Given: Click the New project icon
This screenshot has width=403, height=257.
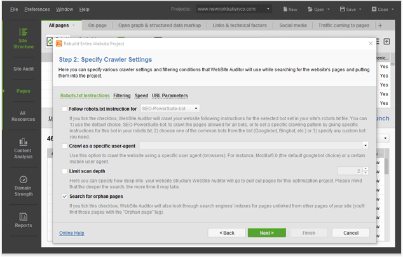Looking at the screenshot, I should coord(285,10).
